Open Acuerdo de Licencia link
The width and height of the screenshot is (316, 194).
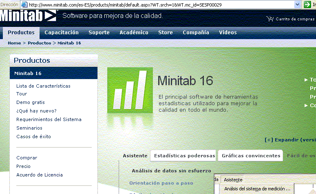[x=40, y=175]
